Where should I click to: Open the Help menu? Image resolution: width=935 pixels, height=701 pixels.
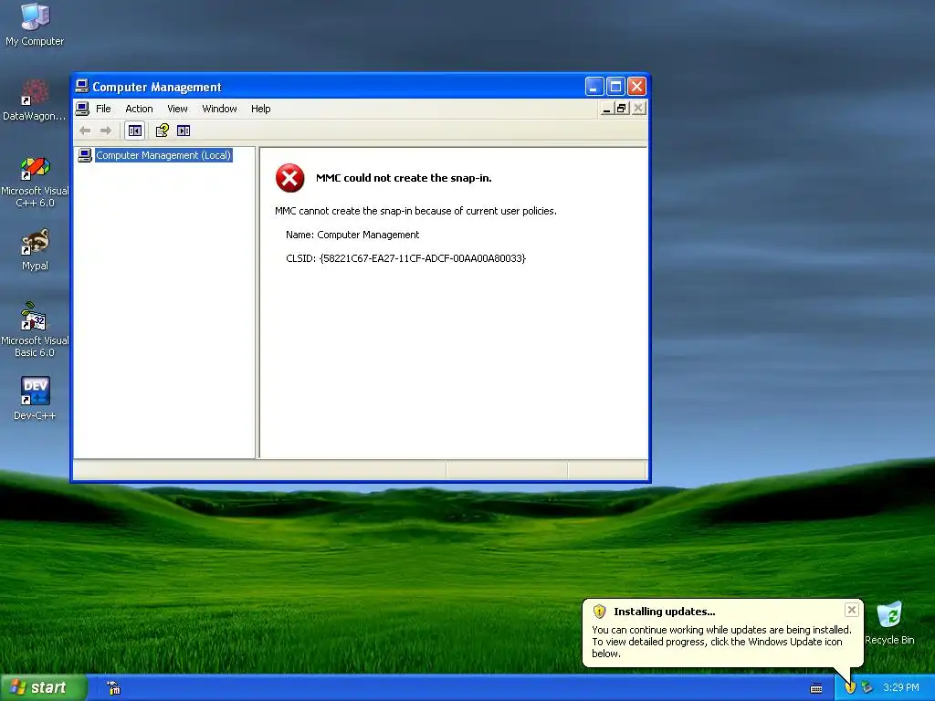pyautogui.click(x=260, y=109)
